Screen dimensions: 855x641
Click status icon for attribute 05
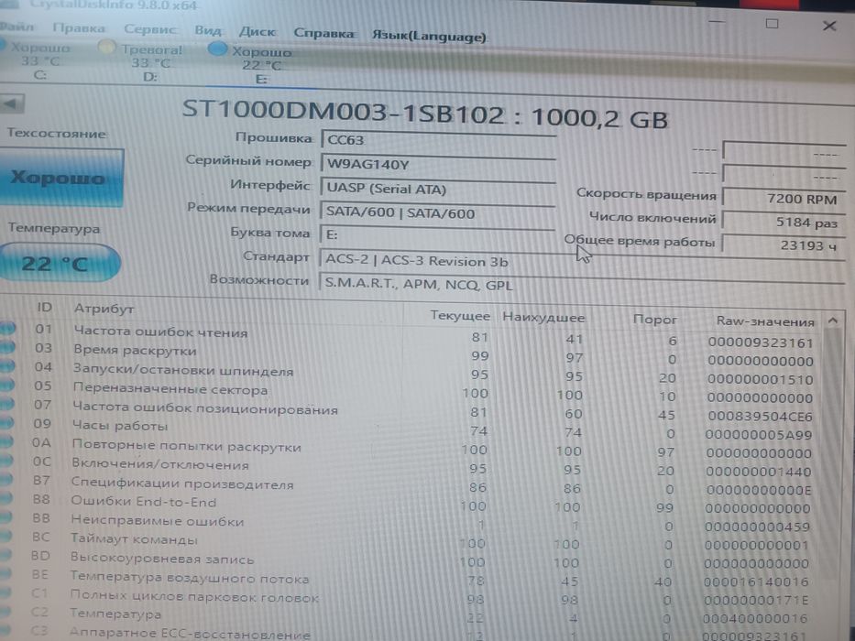[x=7, y=385]
